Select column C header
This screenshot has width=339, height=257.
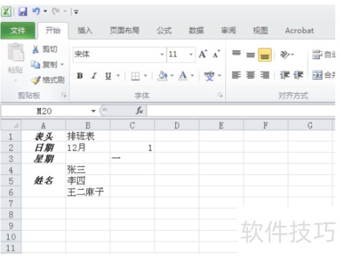pyautogui.click(x=132, y=126)
